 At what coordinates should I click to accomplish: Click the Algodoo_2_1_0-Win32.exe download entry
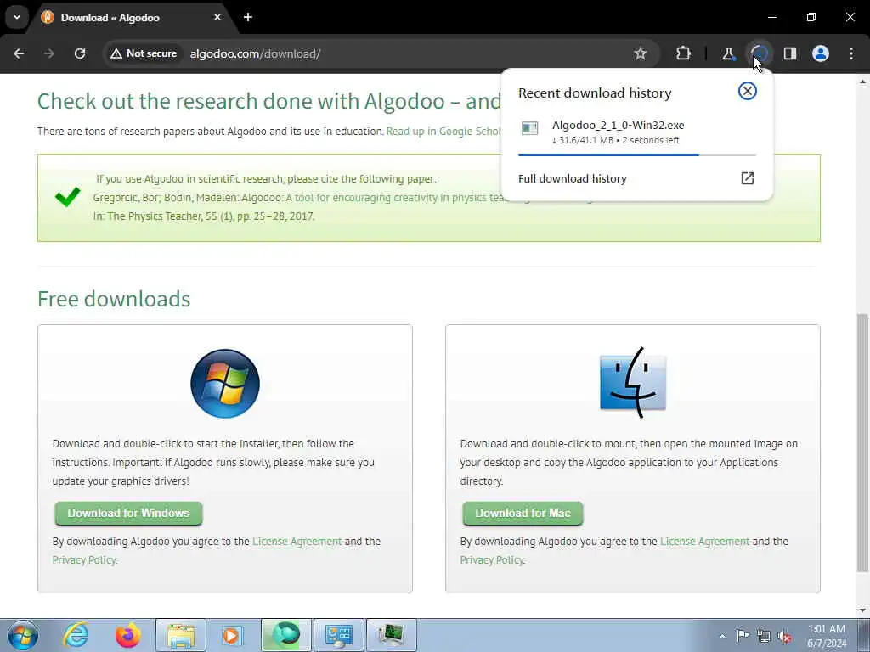tap(636, 132)
